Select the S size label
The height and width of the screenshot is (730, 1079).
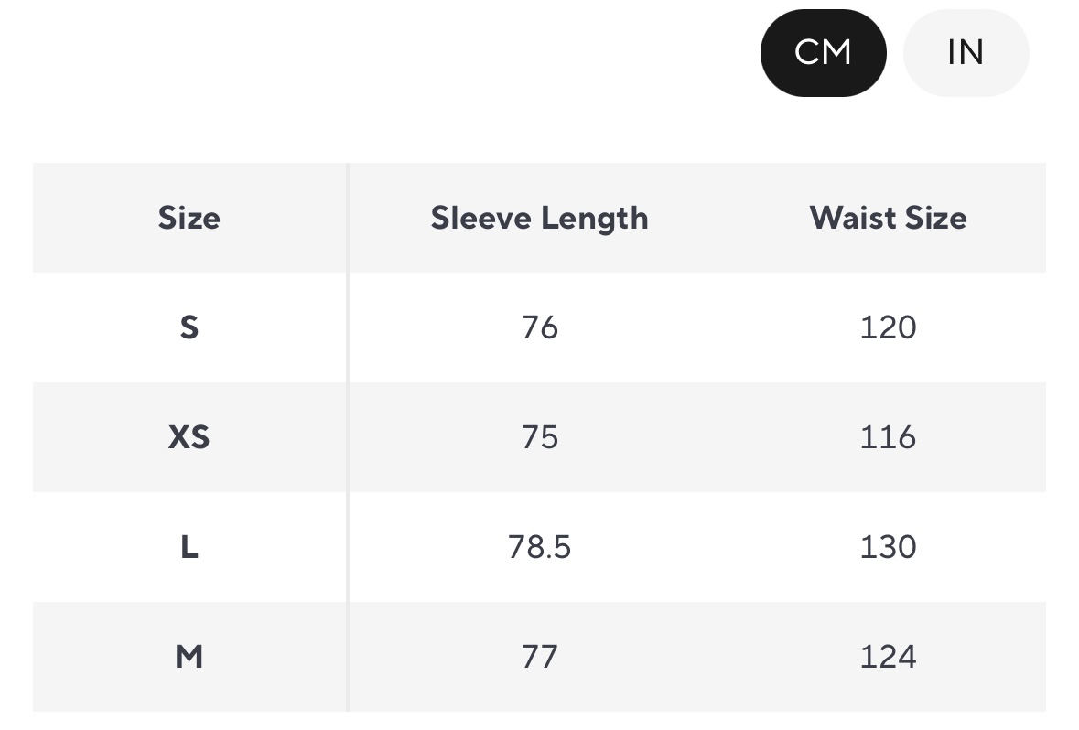tap(189, 327)
